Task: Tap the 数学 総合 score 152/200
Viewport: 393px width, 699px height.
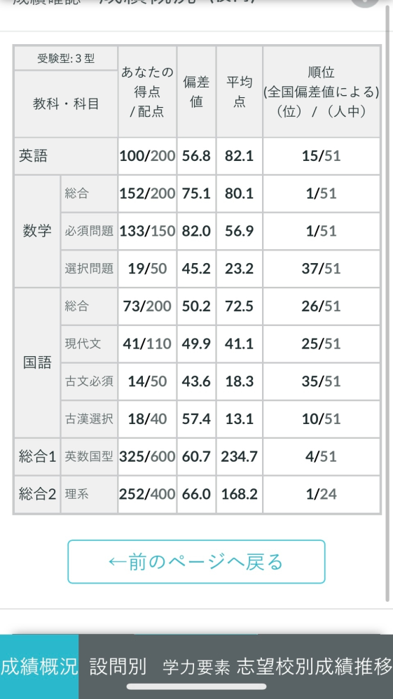Action: pyautogui.click(x=147, y=194)
